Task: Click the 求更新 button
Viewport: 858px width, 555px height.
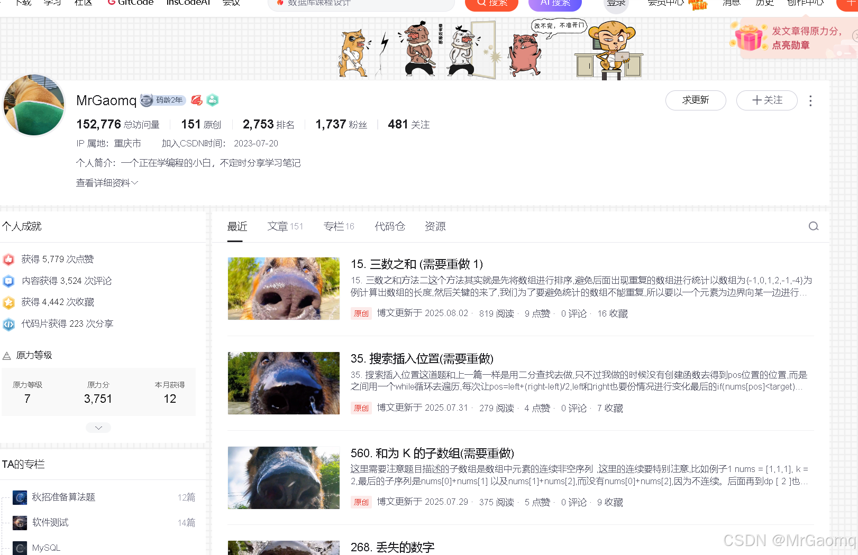Action: (696, 100)
